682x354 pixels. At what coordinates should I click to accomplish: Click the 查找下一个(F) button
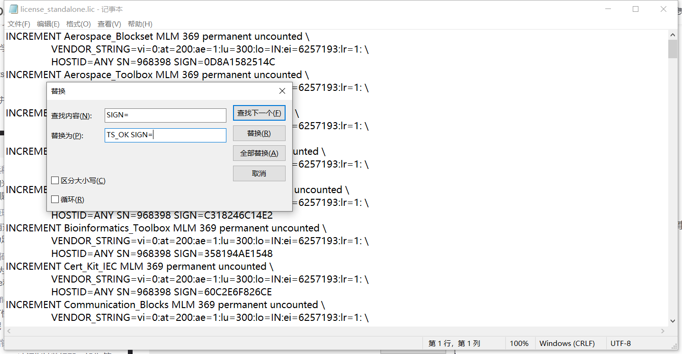coord(259,113)
